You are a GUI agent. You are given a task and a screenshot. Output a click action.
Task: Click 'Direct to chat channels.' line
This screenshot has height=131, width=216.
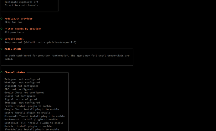(22, 5)
